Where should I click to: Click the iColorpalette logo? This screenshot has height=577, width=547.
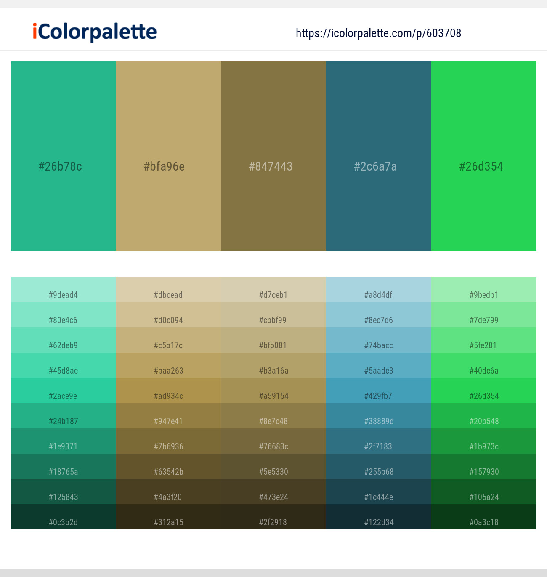point(95,32)
